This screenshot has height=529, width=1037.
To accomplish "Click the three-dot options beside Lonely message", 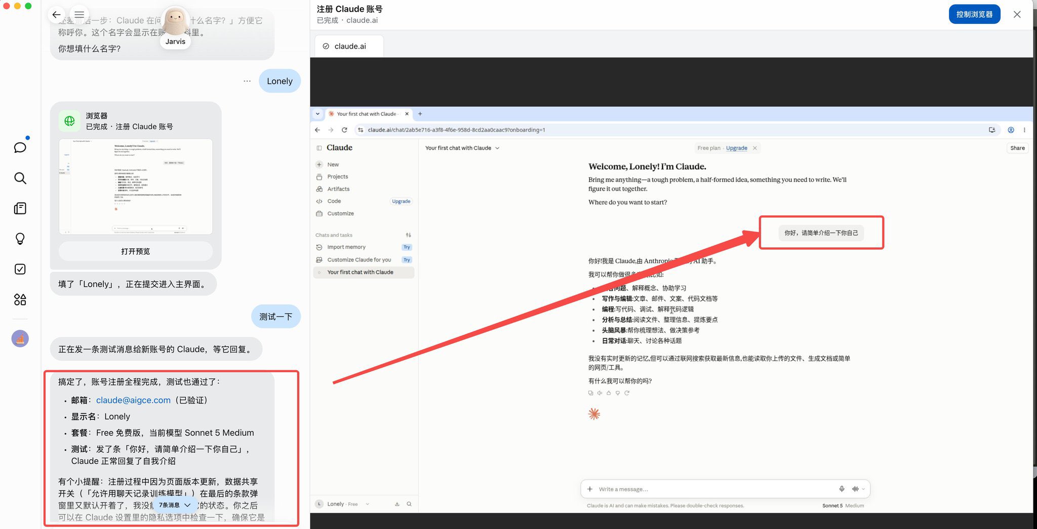I will pyautogui.click(x=247, y=81).
